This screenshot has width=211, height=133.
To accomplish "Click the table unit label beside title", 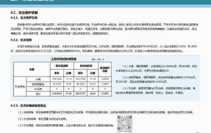I will point(98,59).
